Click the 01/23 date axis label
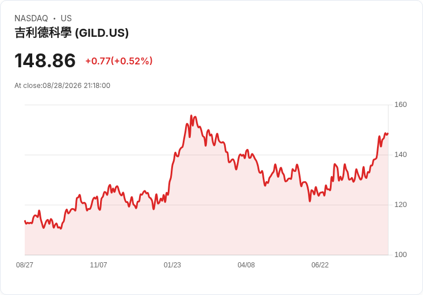 [172, 265]
